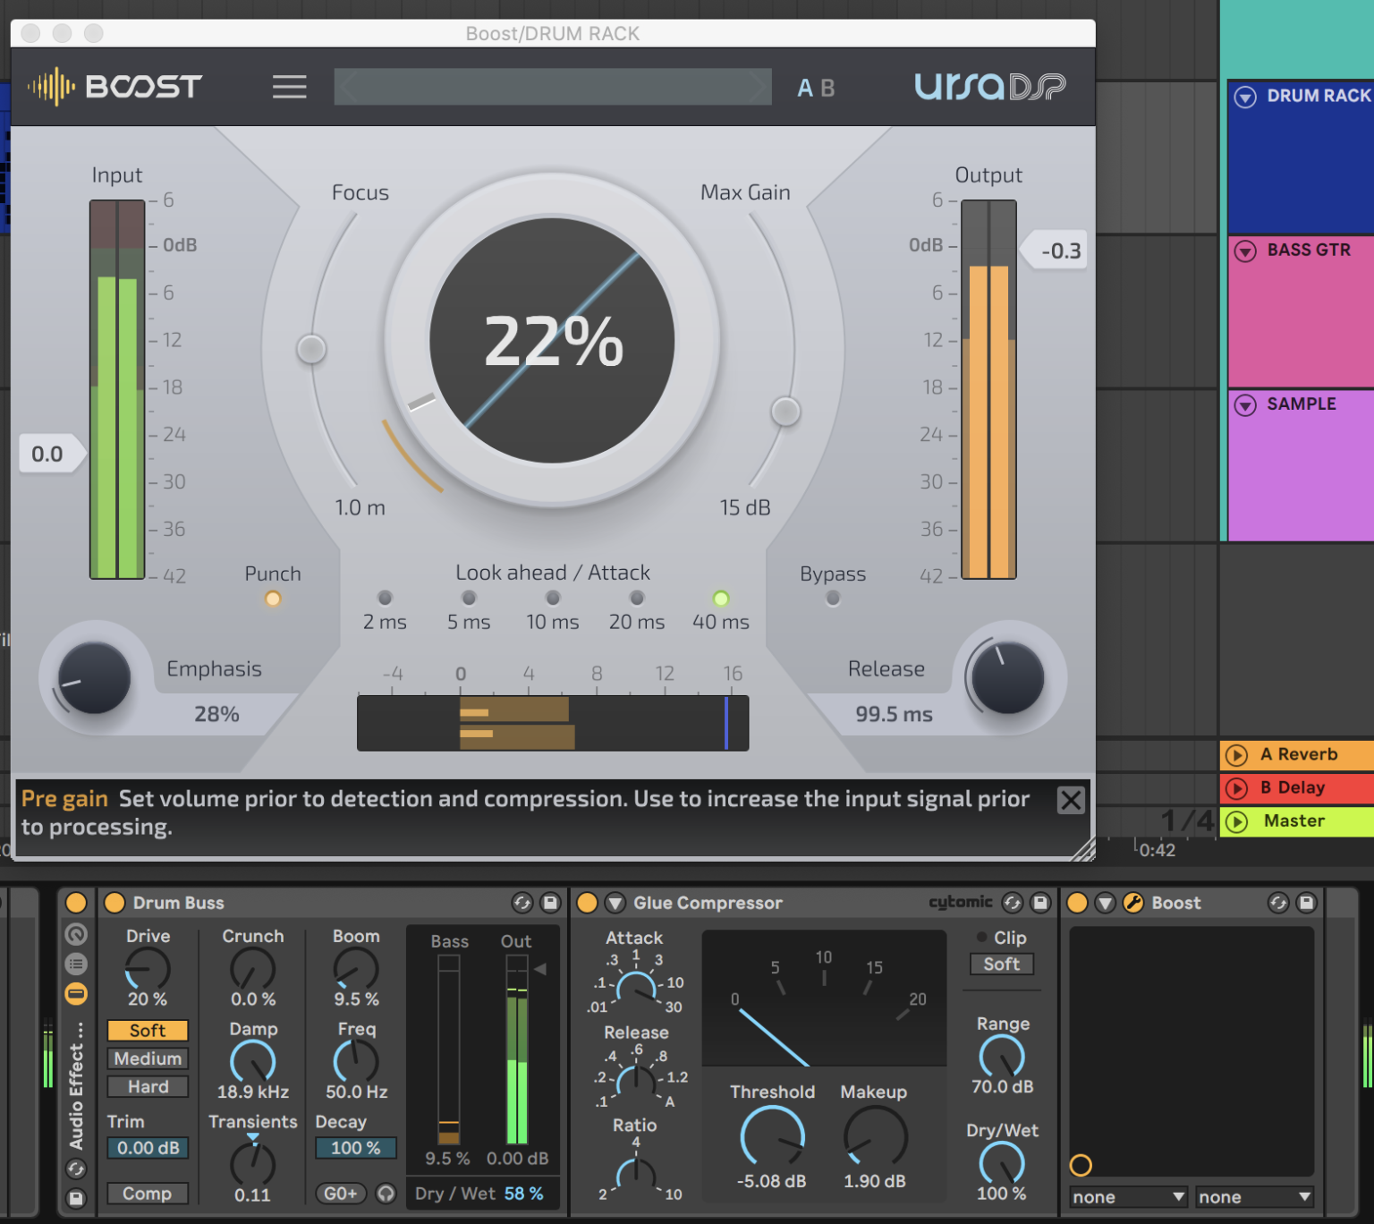Save the Boost device preset
This screenshot has height=1224, width=1374.
click(x=1307, y=903)
